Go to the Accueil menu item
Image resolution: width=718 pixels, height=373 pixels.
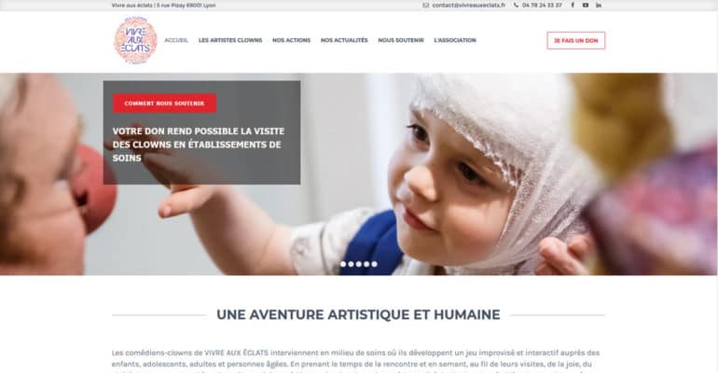(176, 40)
